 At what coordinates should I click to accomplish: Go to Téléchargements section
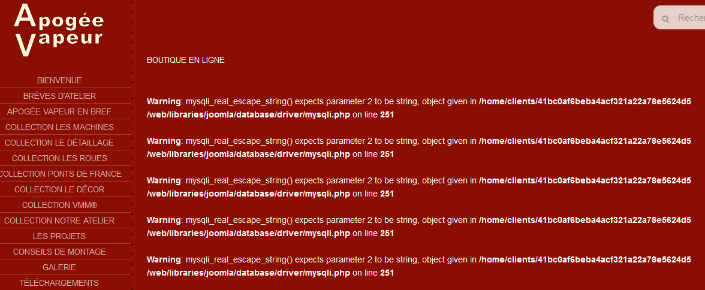(59, 283)
